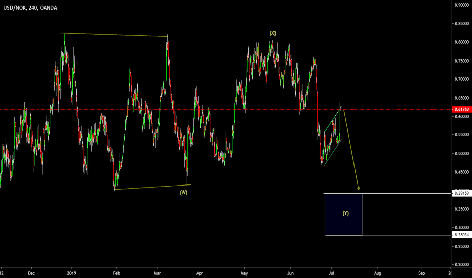Screen dimensions: 472x278
Task: Click the 8.20000 price axis value
Action: [462, 265]
